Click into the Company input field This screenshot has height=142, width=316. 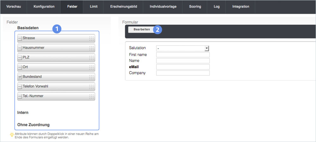(183, 73)
